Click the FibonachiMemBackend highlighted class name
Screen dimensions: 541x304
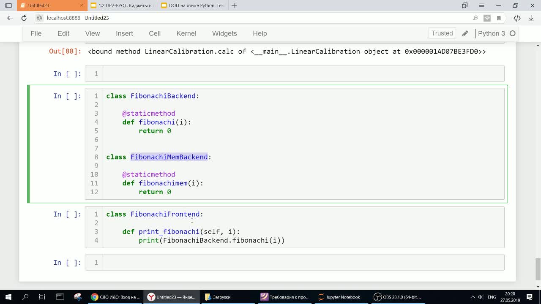coord(169,157)
